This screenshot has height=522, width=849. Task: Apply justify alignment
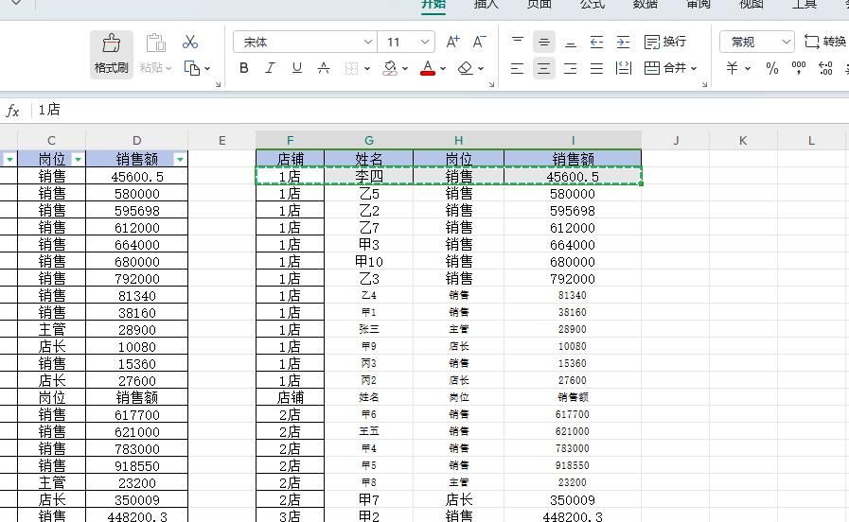click(x=596, y=68)
